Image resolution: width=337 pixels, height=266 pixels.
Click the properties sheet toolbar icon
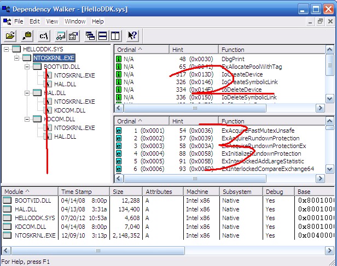73,36
